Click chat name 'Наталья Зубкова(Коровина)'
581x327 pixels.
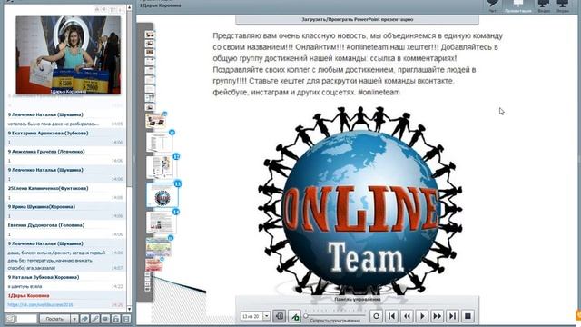point(44,277)
